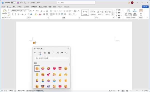Undo the last action

(21, 3)
